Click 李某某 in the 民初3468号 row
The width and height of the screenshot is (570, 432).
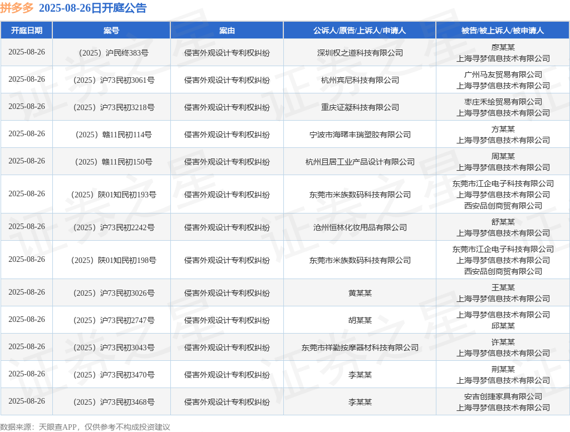(360, 401)
